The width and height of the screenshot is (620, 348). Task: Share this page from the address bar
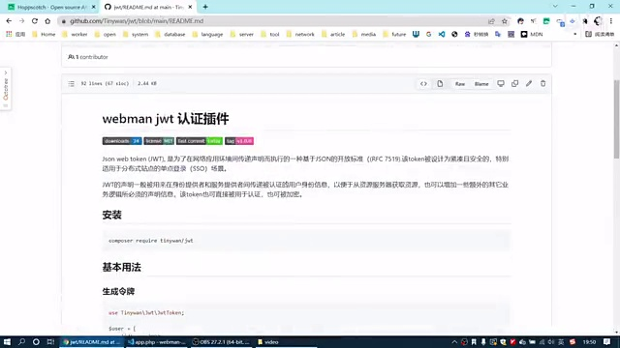click(x=491, y=21)
